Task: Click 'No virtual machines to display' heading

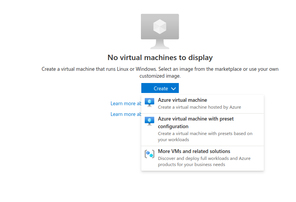Action: pos(160,57)
